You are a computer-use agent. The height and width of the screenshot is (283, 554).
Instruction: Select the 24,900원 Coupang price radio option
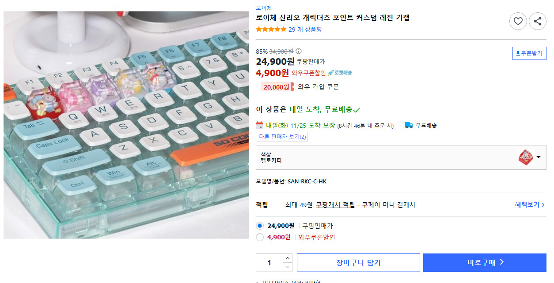260,226
